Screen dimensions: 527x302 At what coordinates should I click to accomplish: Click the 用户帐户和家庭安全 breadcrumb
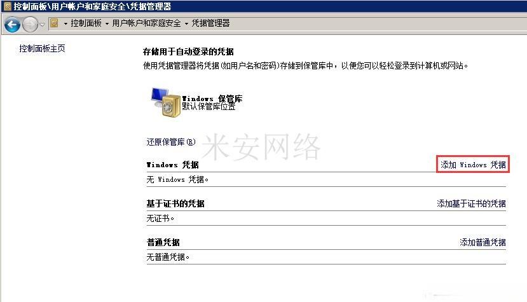tap(146, 23)
